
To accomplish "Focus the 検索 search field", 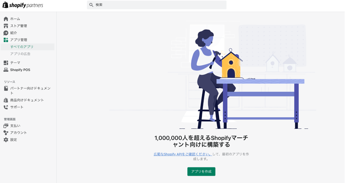I will pyautogui.click(x=156, y=5).
